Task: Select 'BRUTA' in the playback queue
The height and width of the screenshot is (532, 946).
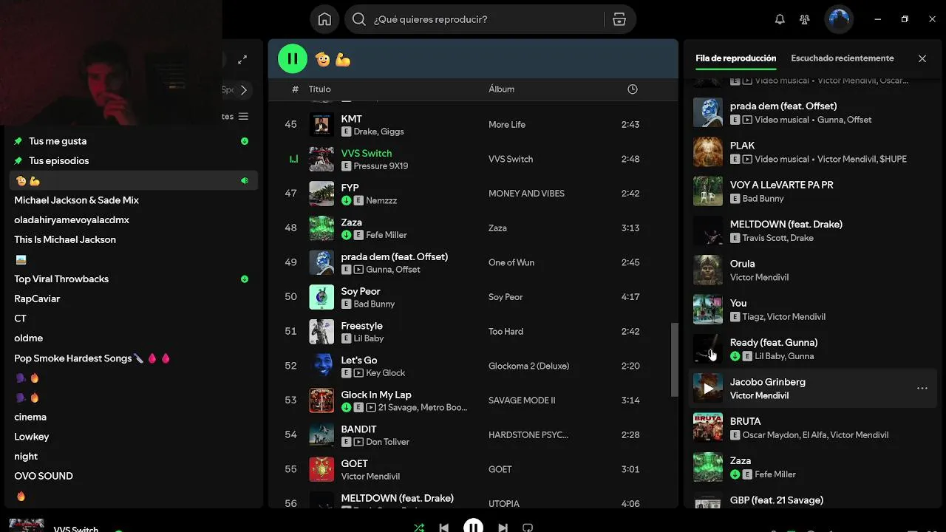Action: (x=812, y=428)
